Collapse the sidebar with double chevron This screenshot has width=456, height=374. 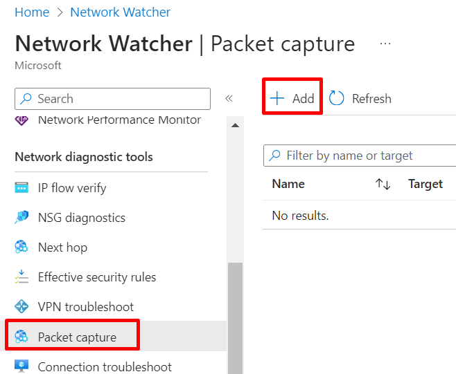tap(229, 98)
